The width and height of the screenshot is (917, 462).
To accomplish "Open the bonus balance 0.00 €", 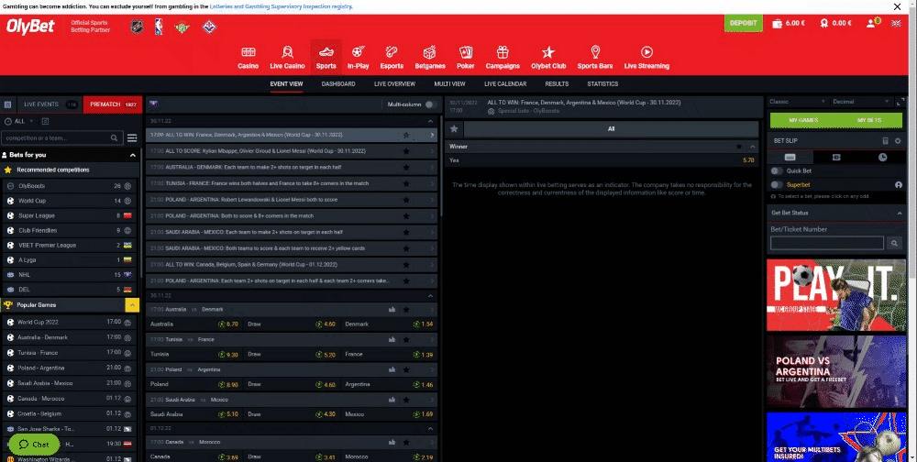I will [835, 24].
